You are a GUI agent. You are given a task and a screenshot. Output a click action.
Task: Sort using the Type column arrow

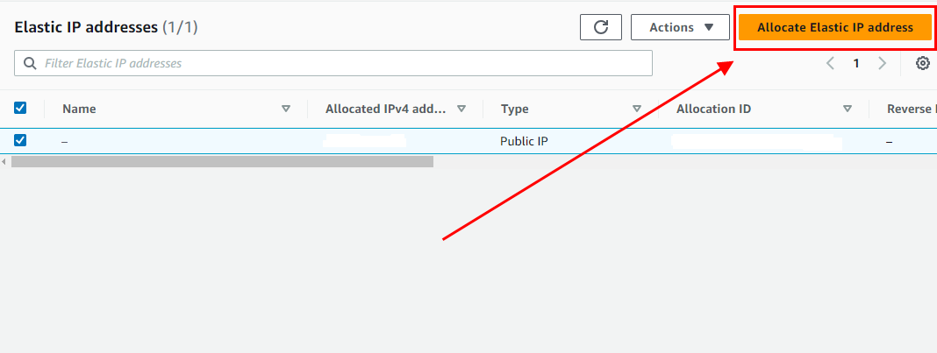coord(637,109)
